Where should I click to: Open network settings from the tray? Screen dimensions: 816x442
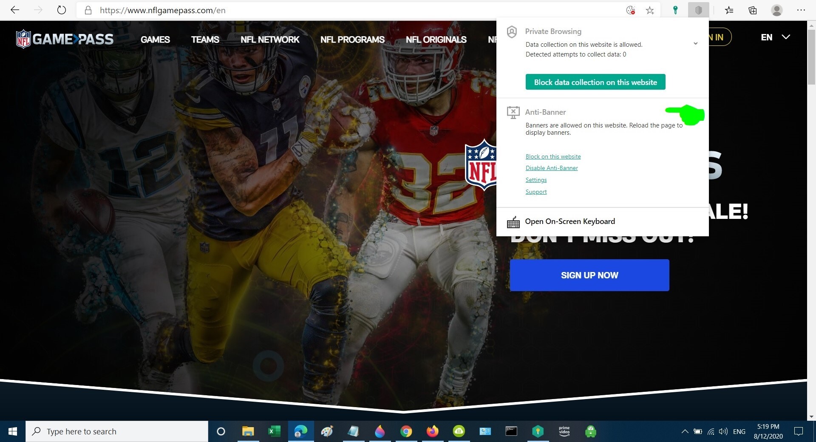pyautogui.click(x=711, y=431)
